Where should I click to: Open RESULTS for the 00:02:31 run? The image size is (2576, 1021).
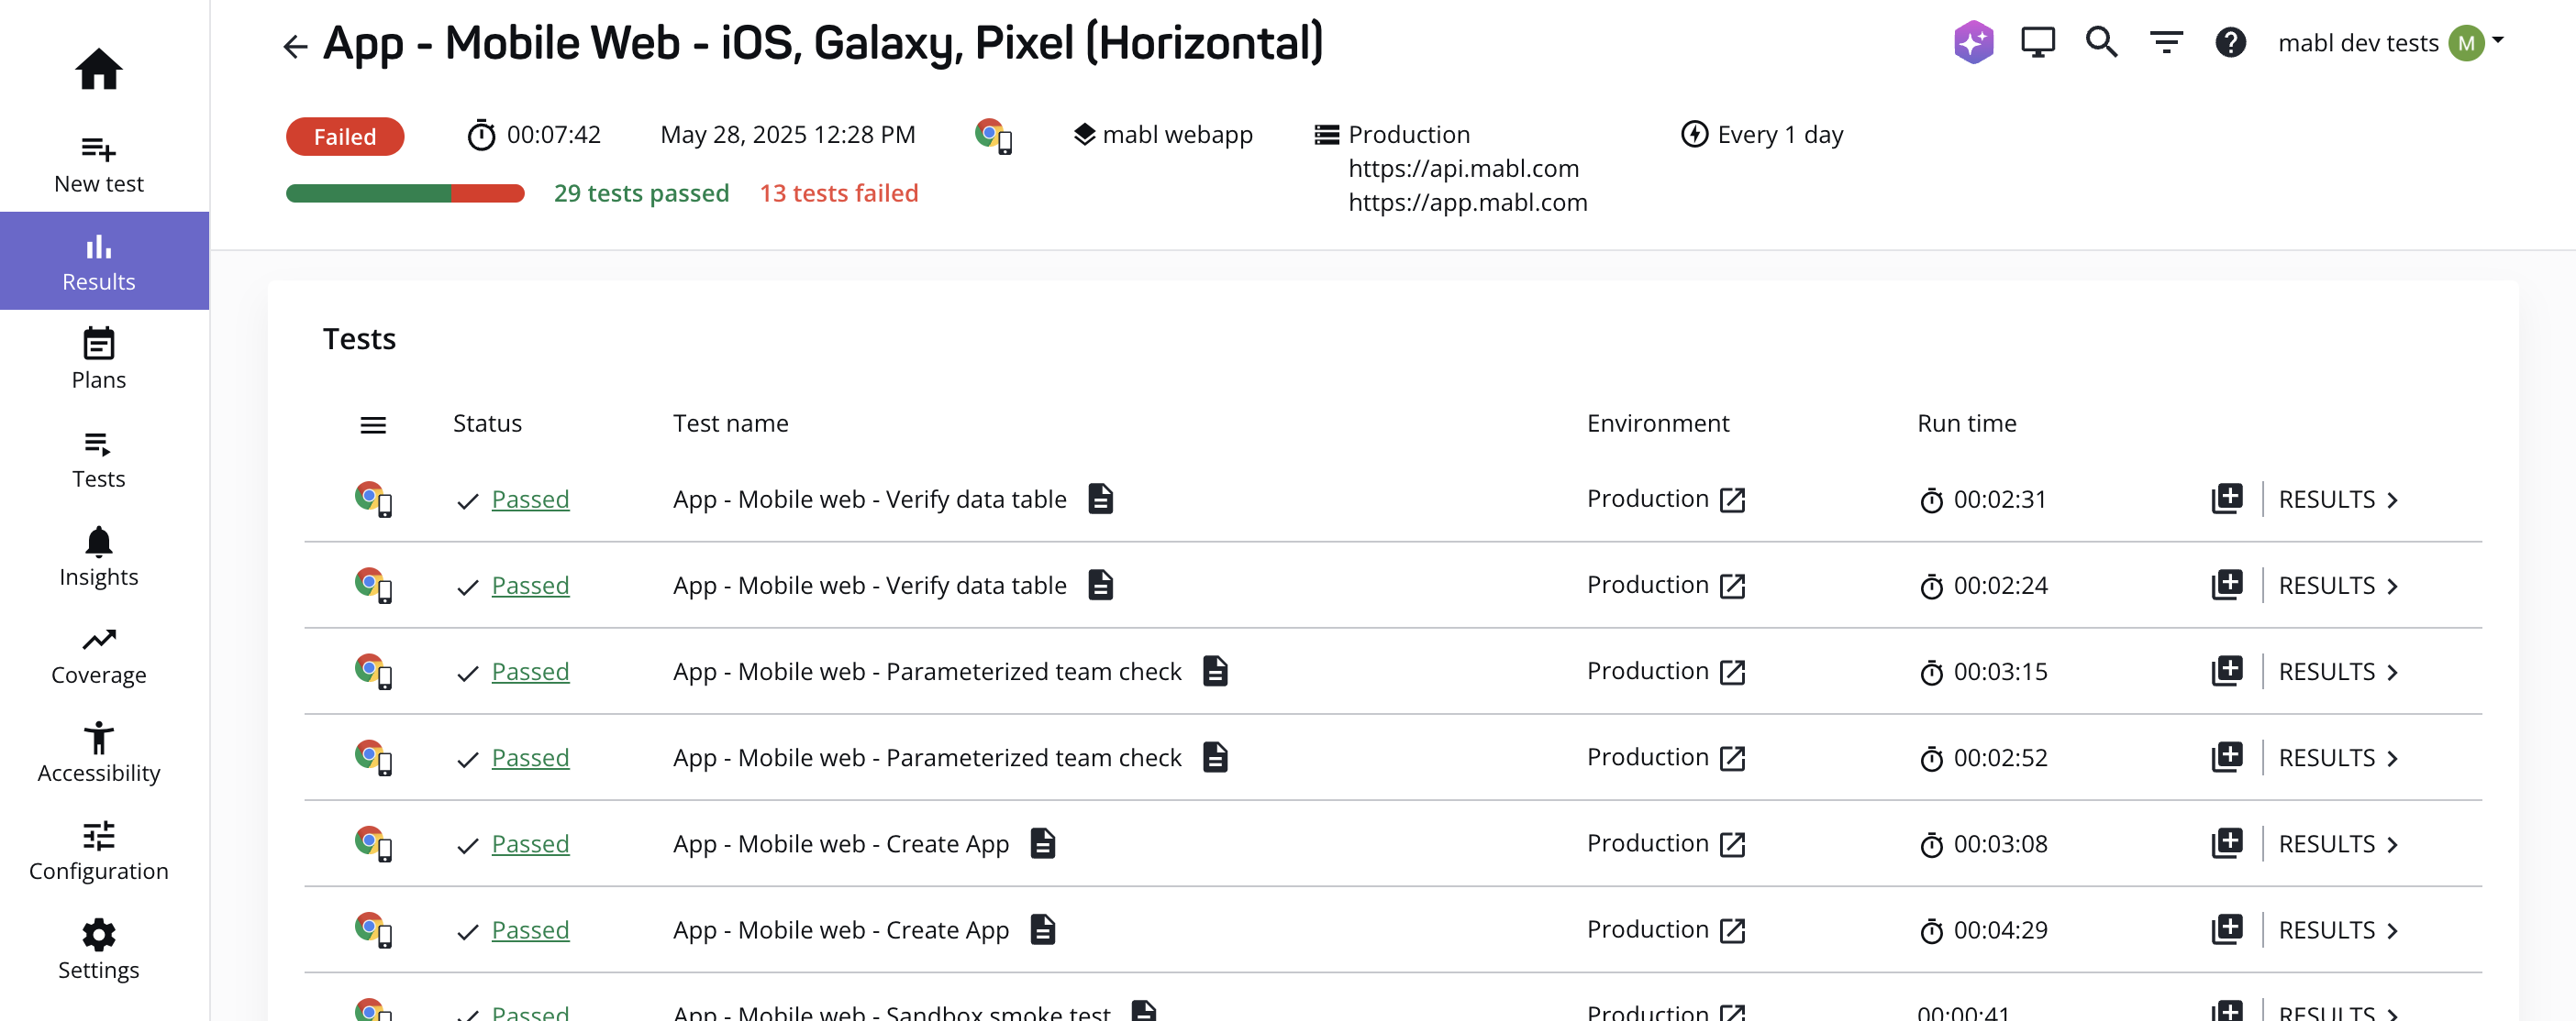click(2338, 499)
